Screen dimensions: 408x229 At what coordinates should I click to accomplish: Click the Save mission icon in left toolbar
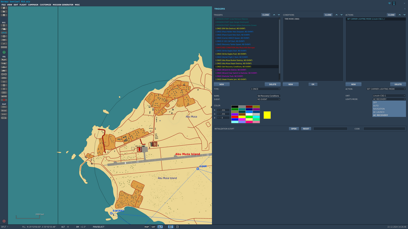pos(4,15)
